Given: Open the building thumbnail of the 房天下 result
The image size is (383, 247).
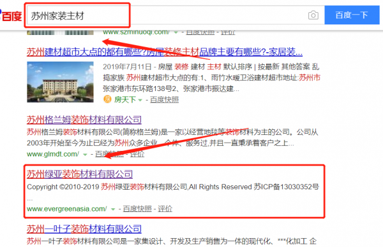Looking at the screenshot, I should 60,82.
